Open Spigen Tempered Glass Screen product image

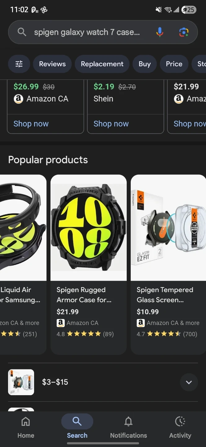[168, 228]
